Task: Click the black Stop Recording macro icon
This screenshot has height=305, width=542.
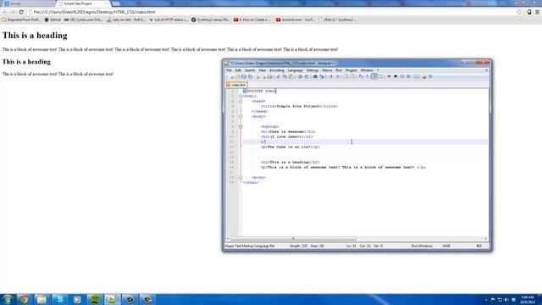Action: coord(395,76)
